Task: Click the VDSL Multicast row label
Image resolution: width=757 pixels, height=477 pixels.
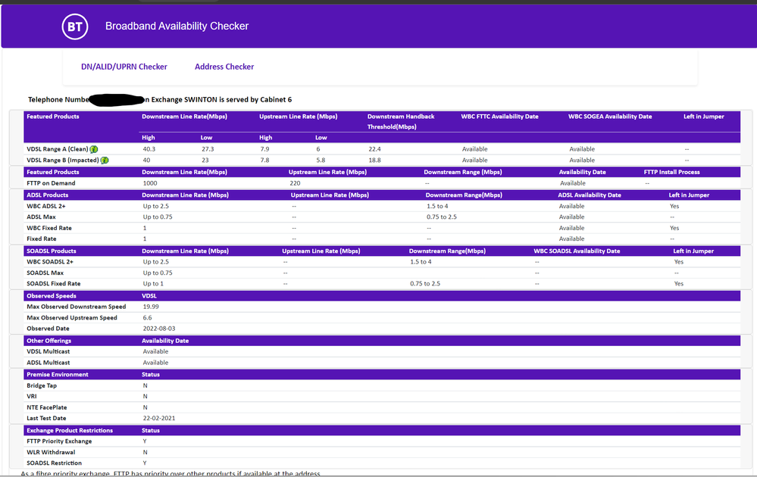Action: [x=49, y=351]
